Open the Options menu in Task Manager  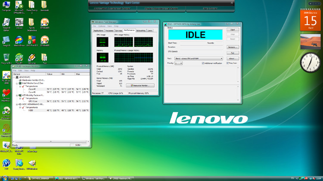pyautogui.click(x=102, y=26)
